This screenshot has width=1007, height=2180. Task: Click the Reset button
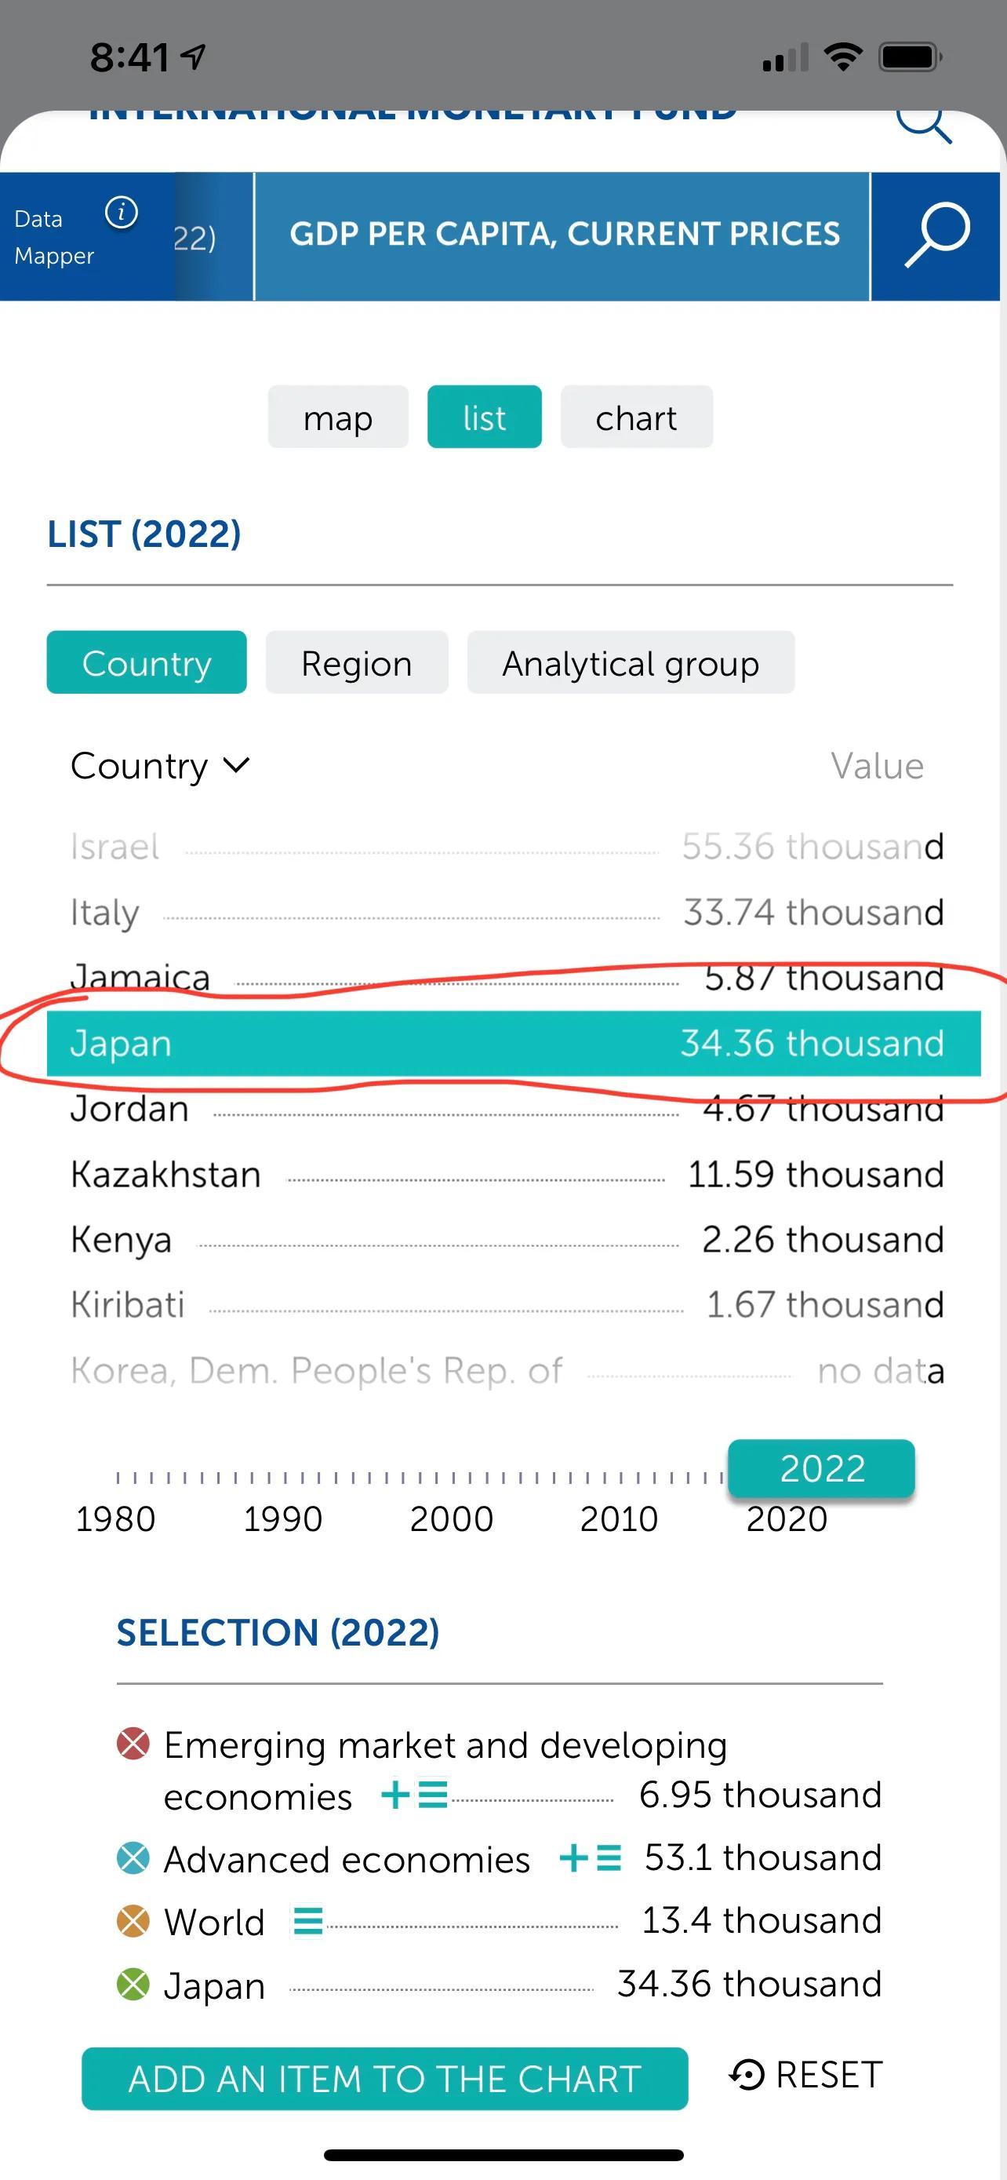(x=806, y=2075)
